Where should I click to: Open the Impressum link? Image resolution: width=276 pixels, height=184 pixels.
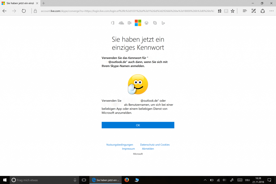(x=129, y=149)
